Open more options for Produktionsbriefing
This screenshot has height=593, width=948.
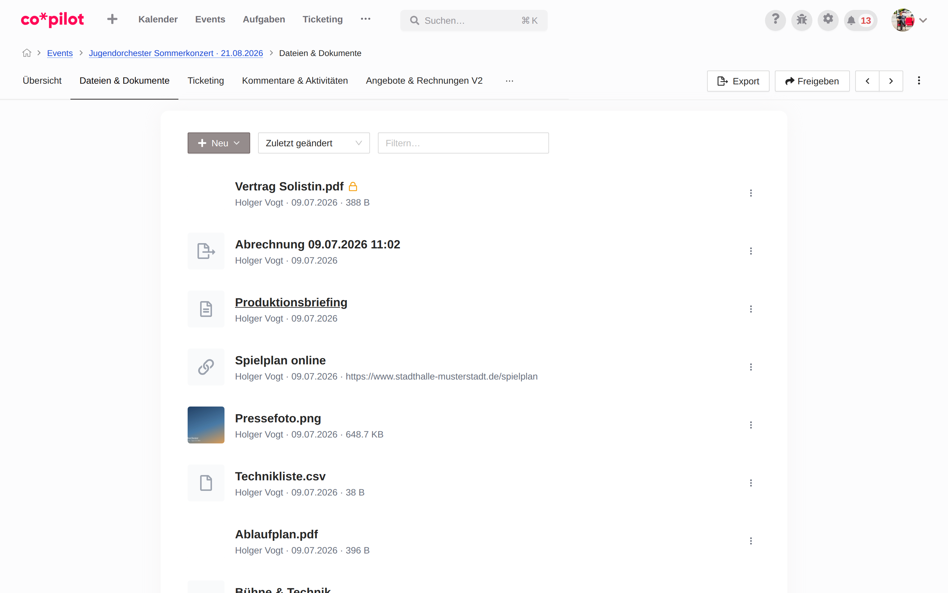750,309
